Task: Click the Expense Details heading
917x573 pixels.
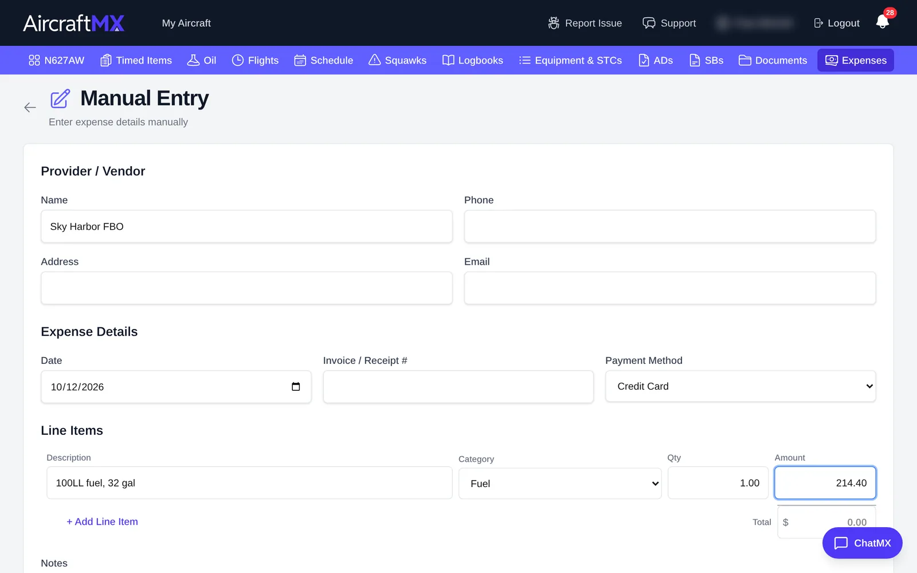Action: coord(89,332)
